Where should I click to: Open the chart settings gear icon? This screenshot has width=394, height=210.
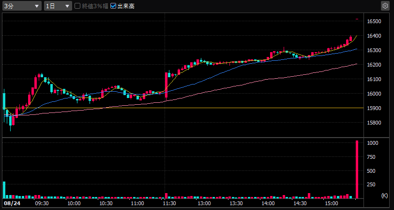[385, 6]
